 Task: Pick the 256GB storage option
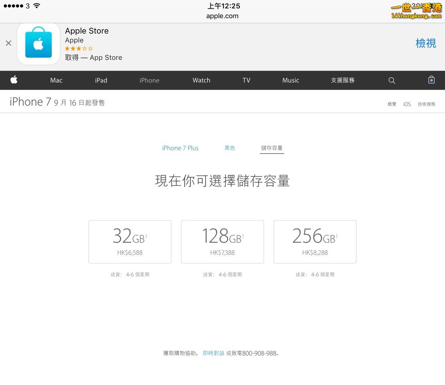(x=315, y=241)
